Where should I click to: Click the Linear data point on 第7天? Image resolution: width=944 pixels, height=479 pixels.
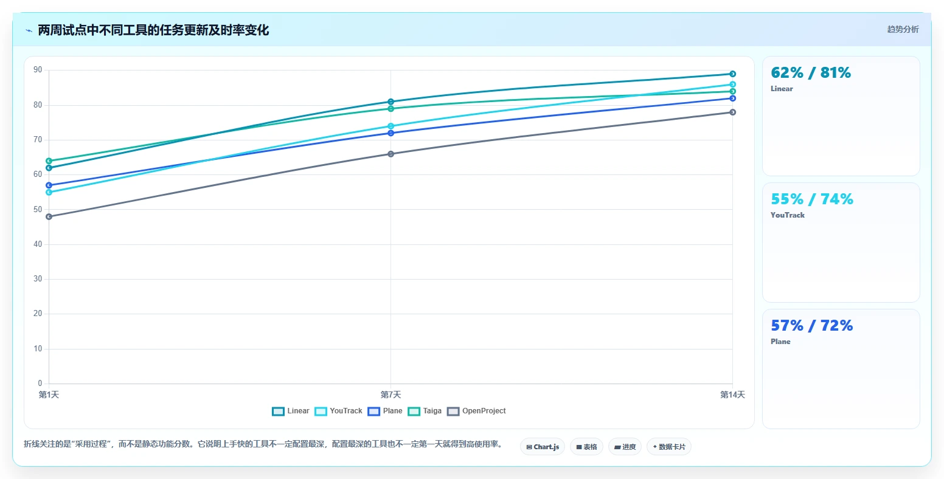tap(390, 102)
